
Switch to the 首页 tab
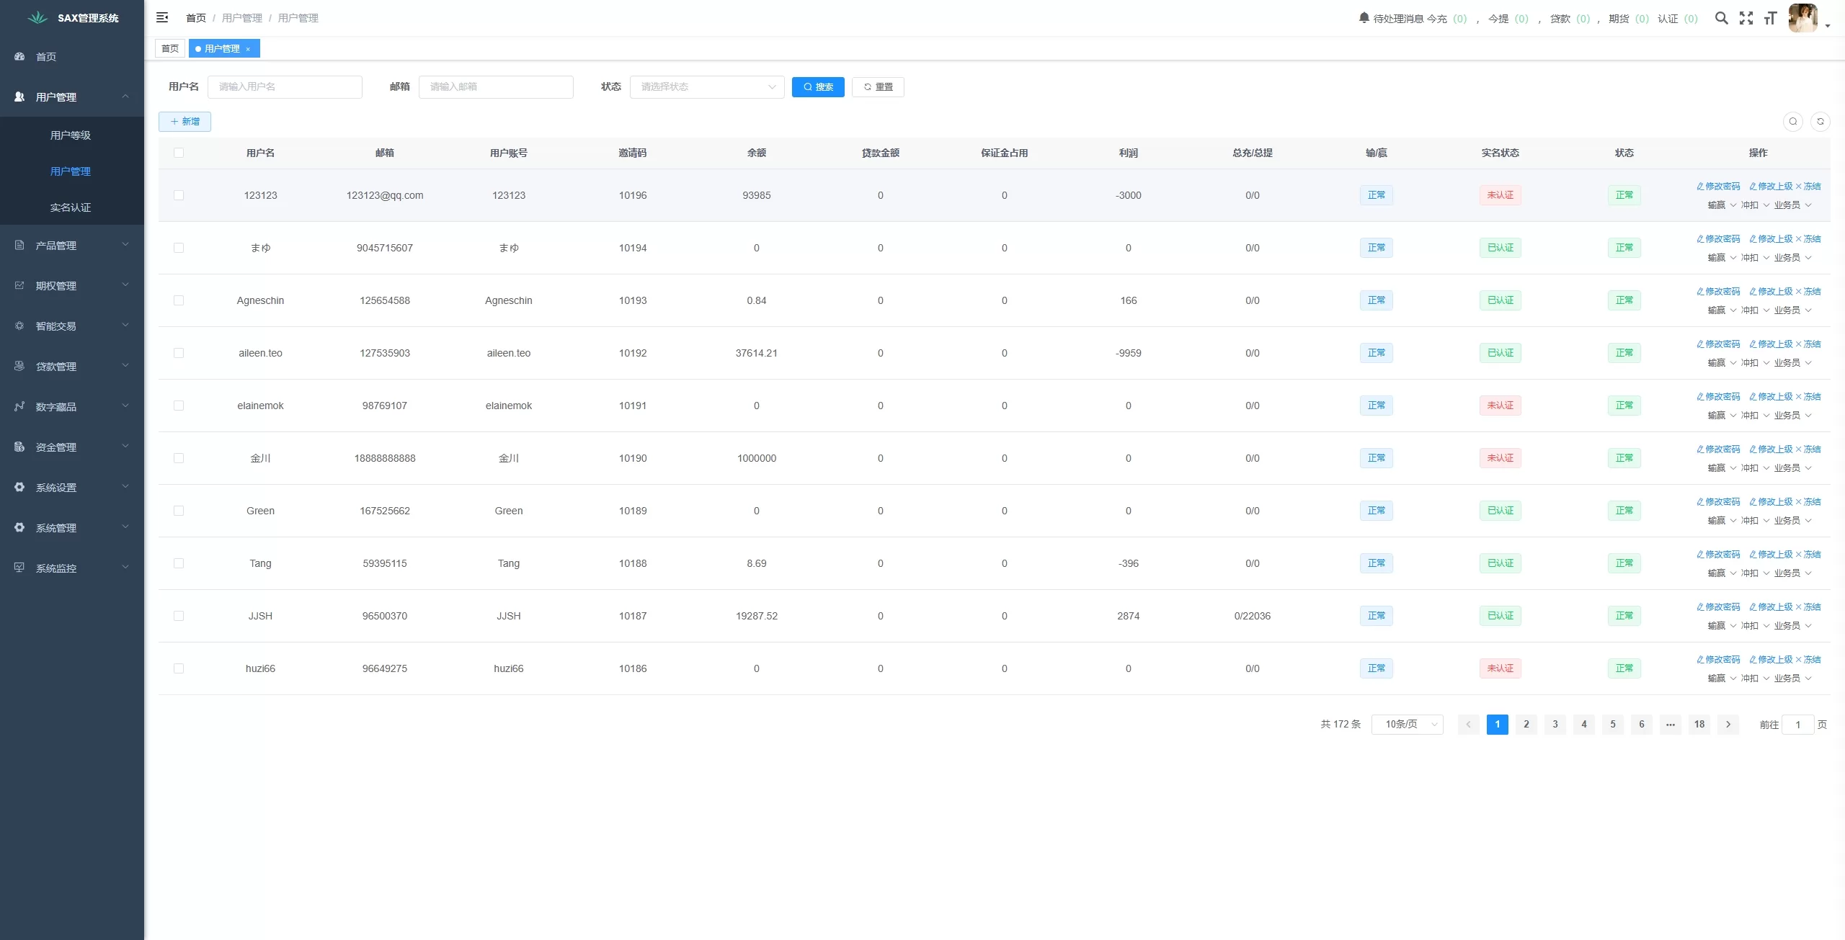pos(170,49)
